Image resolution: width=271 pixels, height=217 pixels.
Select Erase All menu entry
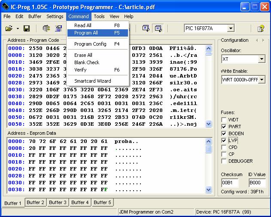[x=97, y=55]
